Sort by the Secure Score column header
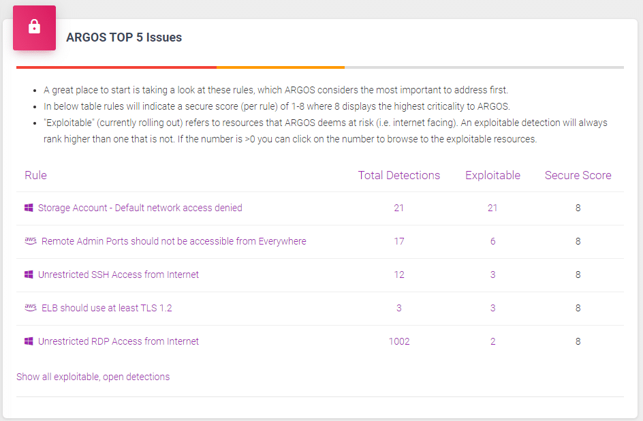Viewport: 643px width, 421px height. tap(578, 175)
